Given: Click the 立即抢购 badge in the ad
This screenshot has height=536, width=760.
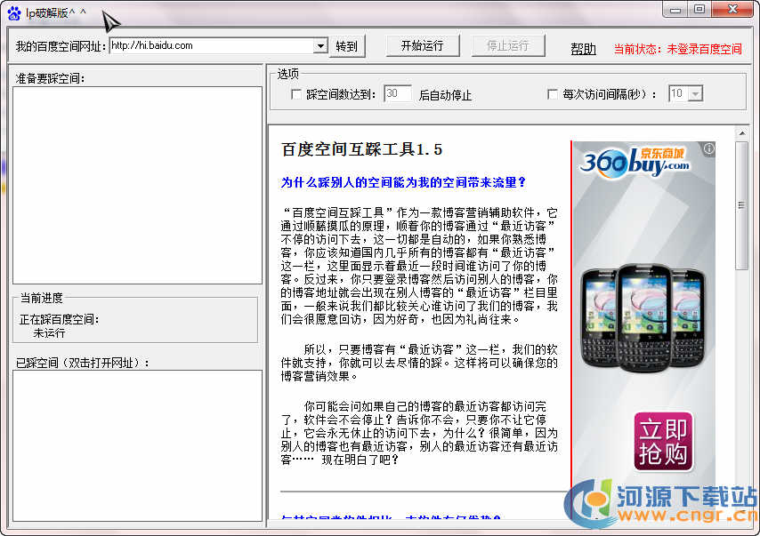Looking at the screenshot, I should (663, 441).
